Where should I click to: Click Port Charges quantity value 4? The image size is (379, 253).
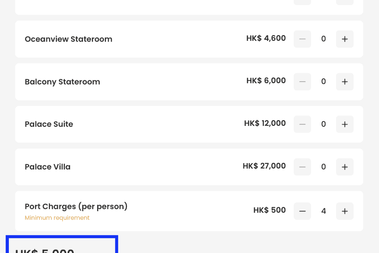(x=323, y=211)
